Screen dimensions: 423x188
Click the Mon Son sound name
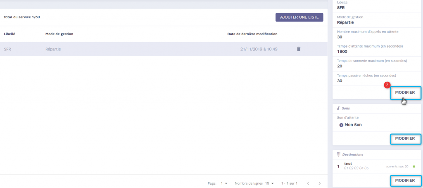(x=353, y=125)
